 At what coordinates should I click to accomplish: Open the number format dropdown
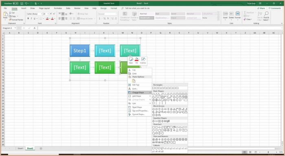click(116, 14)
